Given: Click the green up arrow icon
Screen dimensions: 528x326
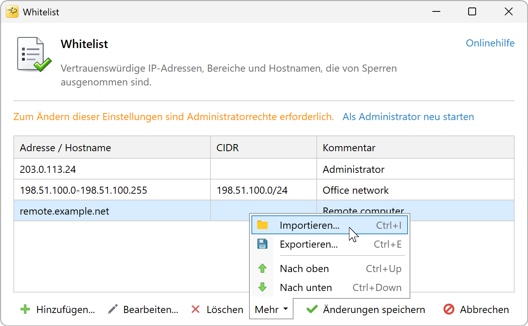Looking at the screenshot, I should (262, 269).
